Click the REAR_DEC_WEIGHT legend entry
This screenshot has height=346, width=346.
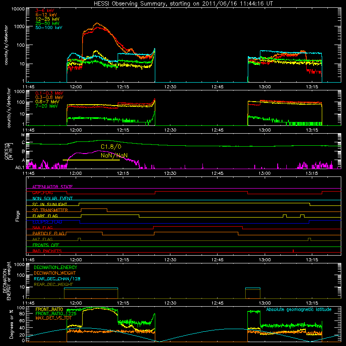pos(53,285)
